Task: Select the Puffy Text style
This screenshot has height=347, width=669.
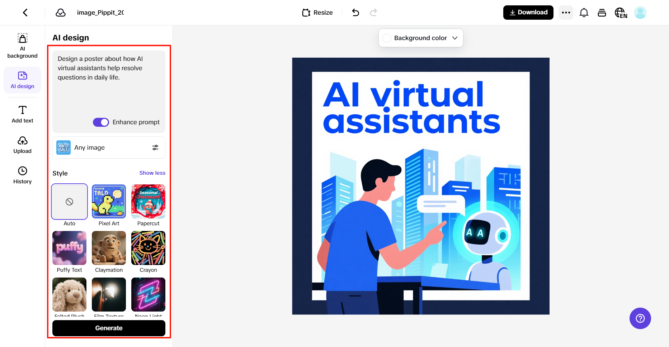Action: 70,248
